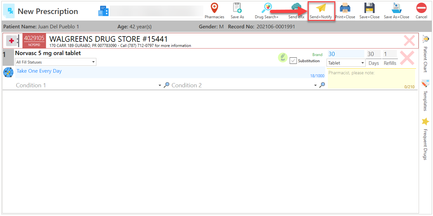433x216 pixels.
Task: Click the blue building facility icon
Action: pos(103,11)
